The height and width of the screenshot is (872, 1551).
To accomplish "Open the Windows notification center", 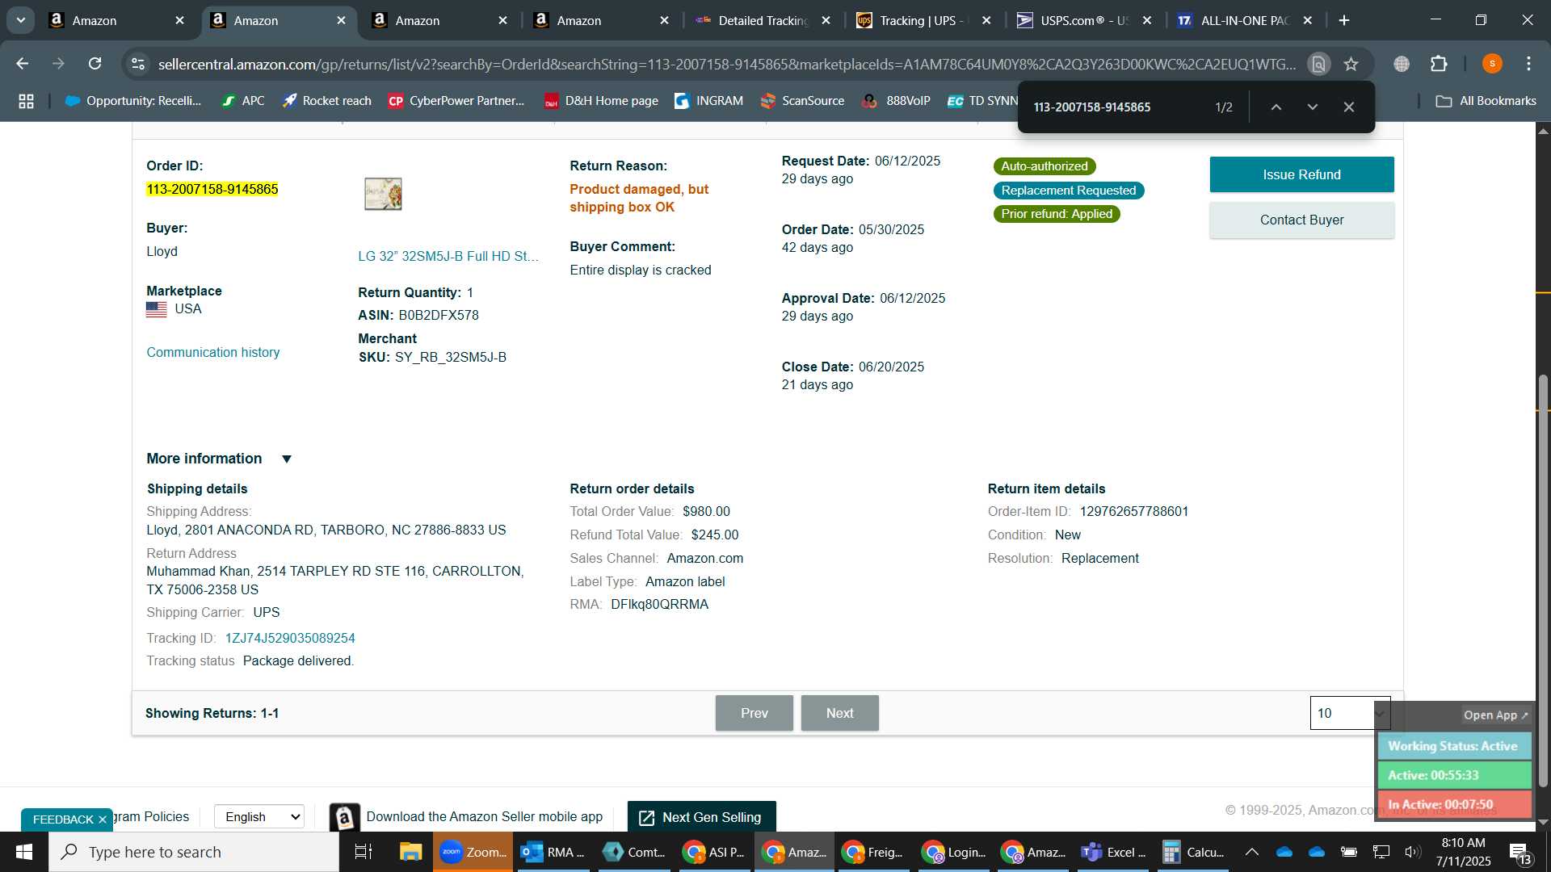I will pos(1521,852).
